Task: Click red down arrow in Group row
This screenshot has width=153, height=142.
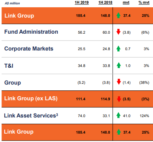Action: point(119,82)
